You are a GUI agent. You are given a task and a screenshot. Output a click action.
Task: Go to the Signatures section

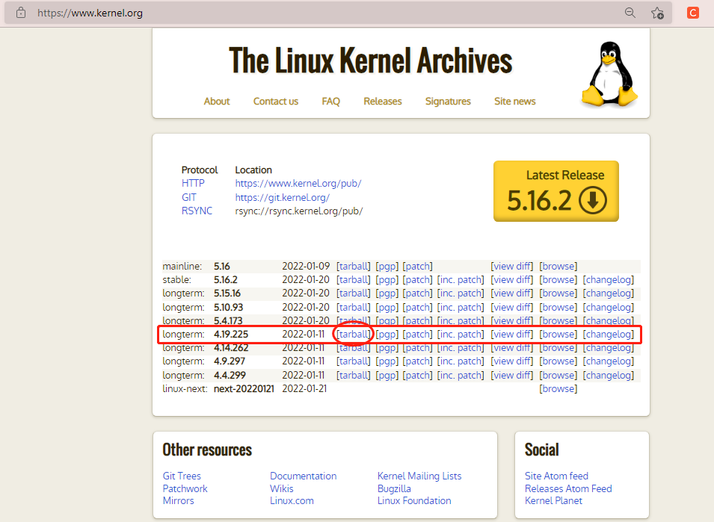[448, 101]
